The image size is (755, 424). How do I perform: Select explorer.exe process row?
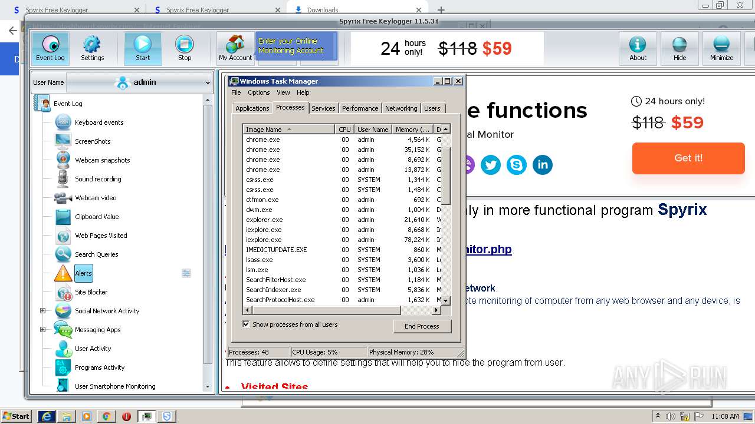click(342, 220)
